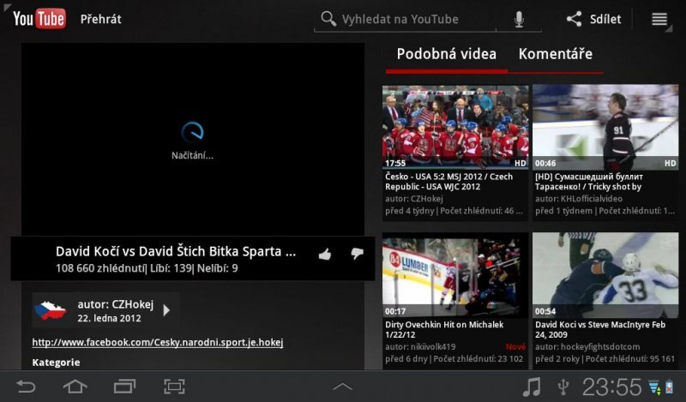This screenshot has height=402, width=686.
Task: Like the video with thumbs up
Action: 325,254
